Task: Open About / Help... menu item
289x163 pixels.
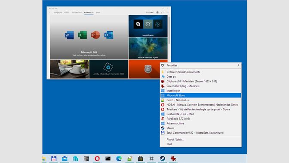Action: click(200, 140)
